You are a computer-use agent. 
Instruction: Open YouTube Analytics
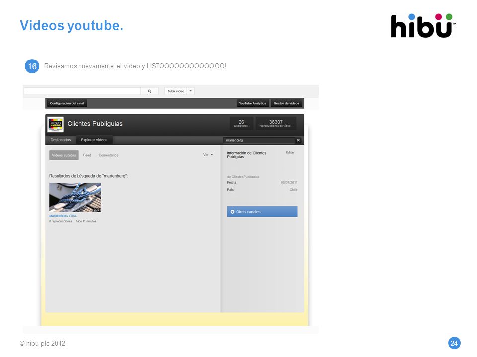coord(252,103)
